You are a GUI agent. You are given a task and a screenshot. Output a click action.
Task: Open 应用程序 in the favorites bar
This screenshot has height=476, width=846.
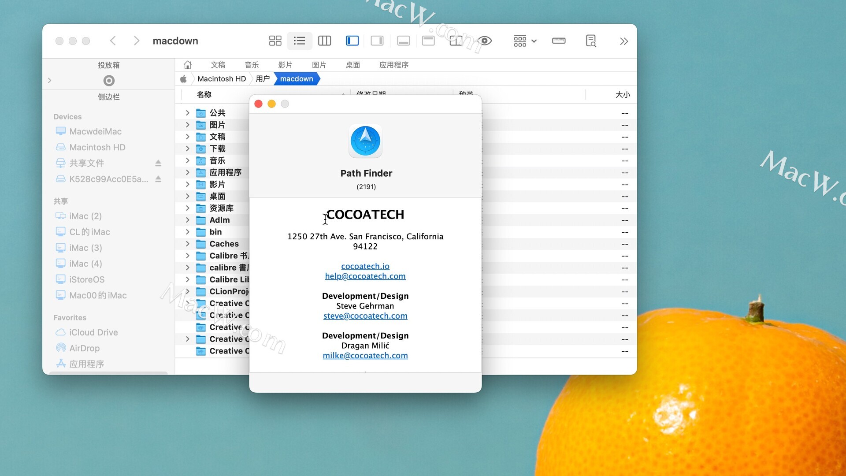394,65
